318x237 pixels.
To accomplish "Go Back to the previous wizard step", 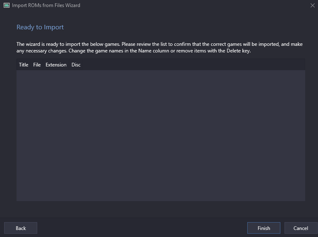I will pyautogui.click(x=21, y=228).
